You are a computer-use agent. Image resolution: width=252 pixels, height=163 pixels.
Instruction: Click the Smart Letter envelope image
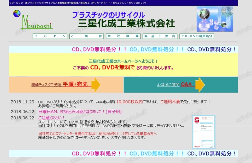204,132
